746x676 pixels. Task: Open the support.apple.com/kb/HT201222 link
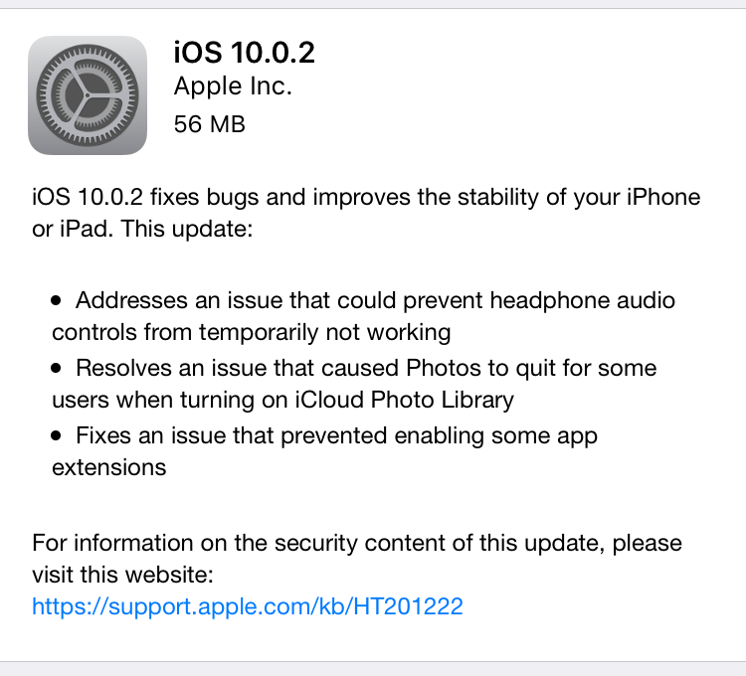click(248, 606)
